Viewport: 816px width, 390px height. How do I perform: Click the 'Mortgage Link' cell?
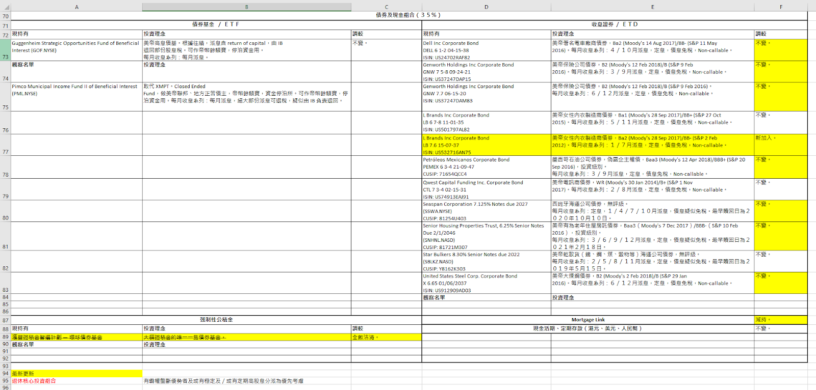[588, 320]
